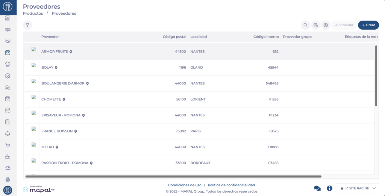Screen dimensions: 385x196
Task: Open the service bell sidebar icon
Action: [8, 133]
